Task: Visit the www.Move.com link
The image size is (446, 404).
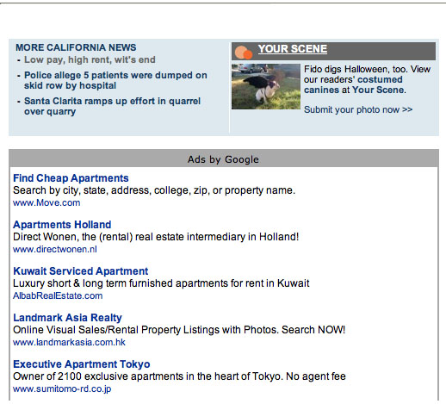Action: coord(46,202)
